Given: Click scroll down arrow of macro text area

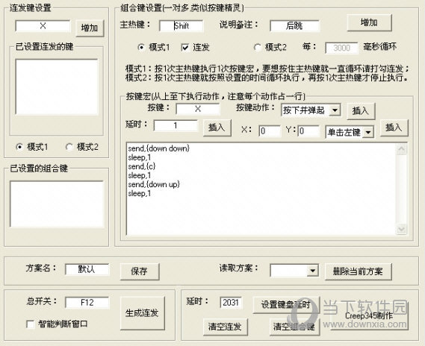Looking at the screenshot, I should click(401, 229).
